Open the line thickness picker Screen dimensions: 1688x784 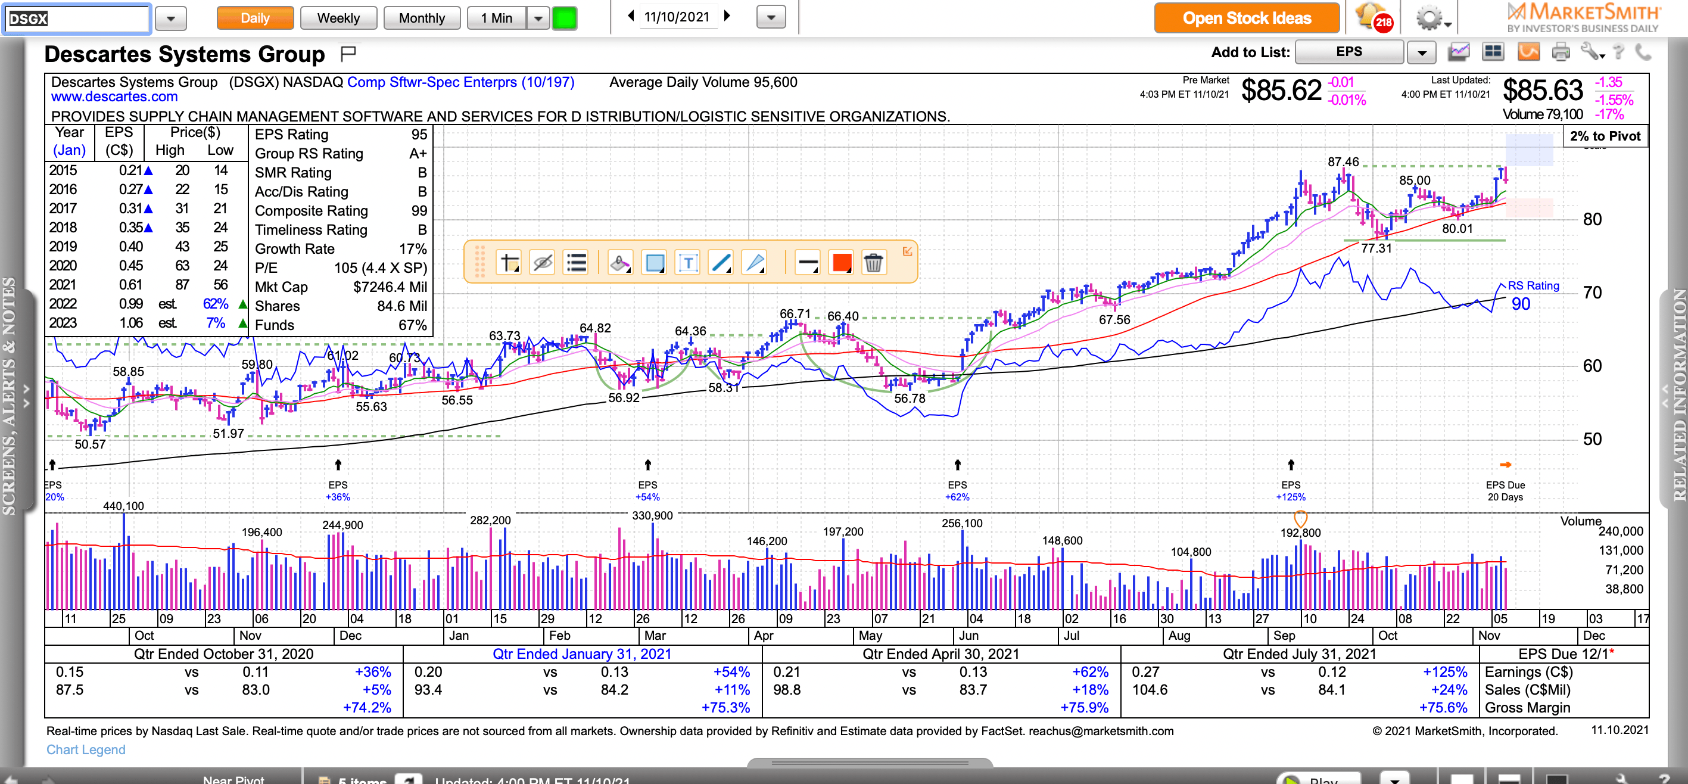807,263
